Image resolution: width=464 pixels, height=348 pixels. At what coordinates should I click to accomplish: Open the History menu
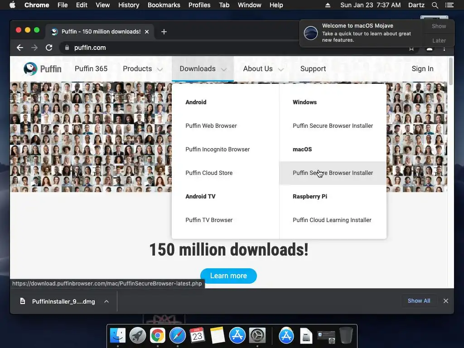click(129, 5)
